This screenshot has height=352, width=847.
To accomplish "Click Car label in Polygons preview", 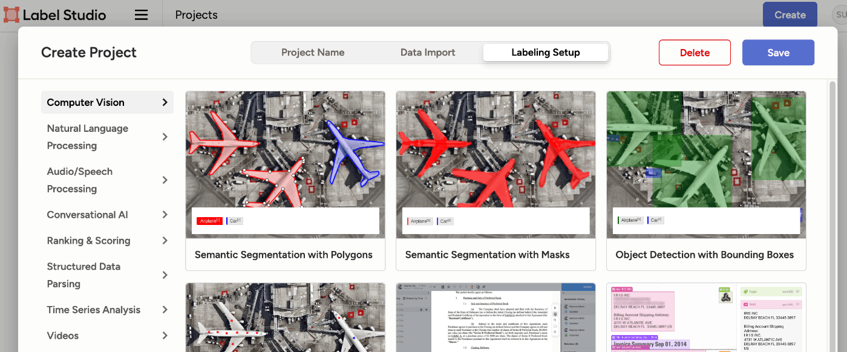I will (x=235, y=221).
